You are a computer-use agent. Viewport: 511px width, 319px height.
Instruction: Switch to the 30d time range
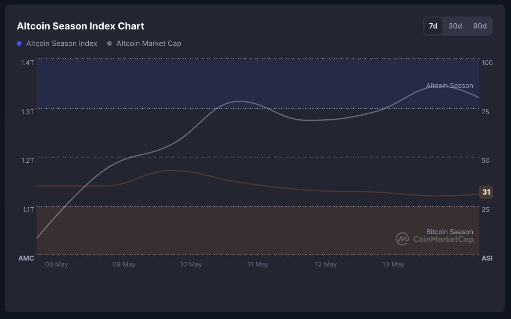[x=455, y=26]
